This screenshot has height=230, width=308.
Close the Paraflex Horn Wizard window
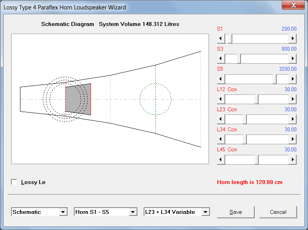(x=293, y=5)
